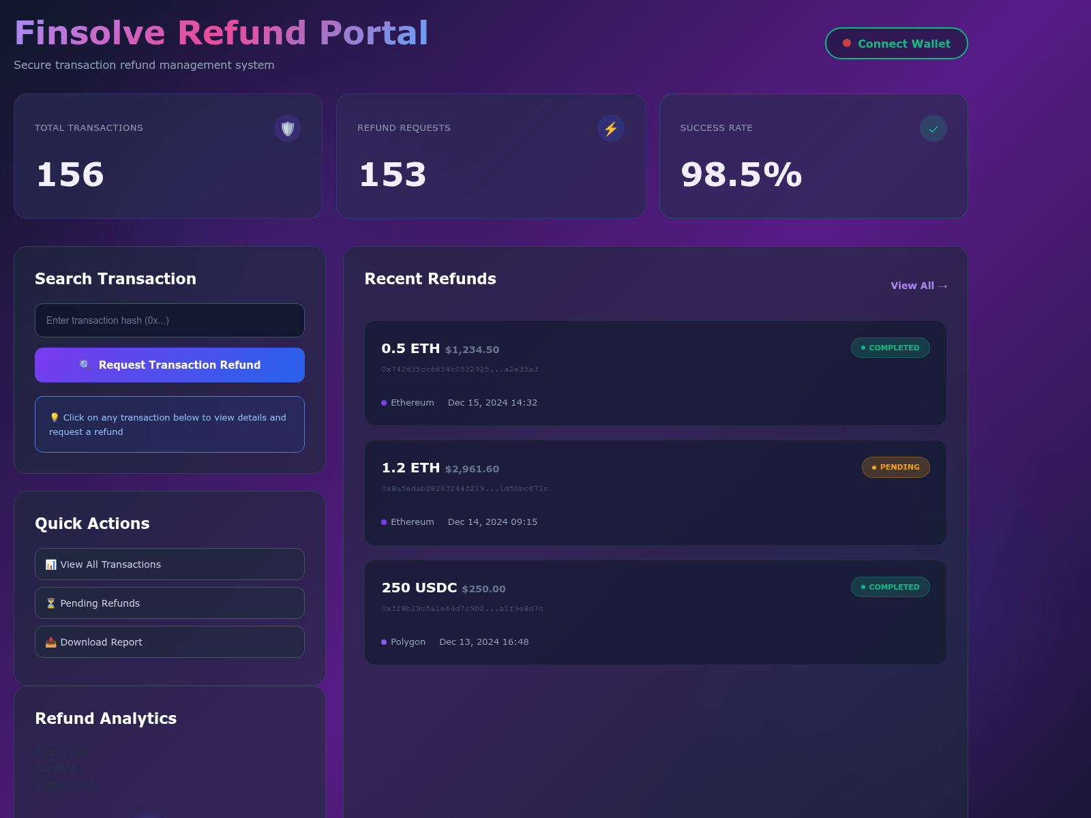Click the Recent Refunds heading
1091x818 pixels.
coord(430,279)
